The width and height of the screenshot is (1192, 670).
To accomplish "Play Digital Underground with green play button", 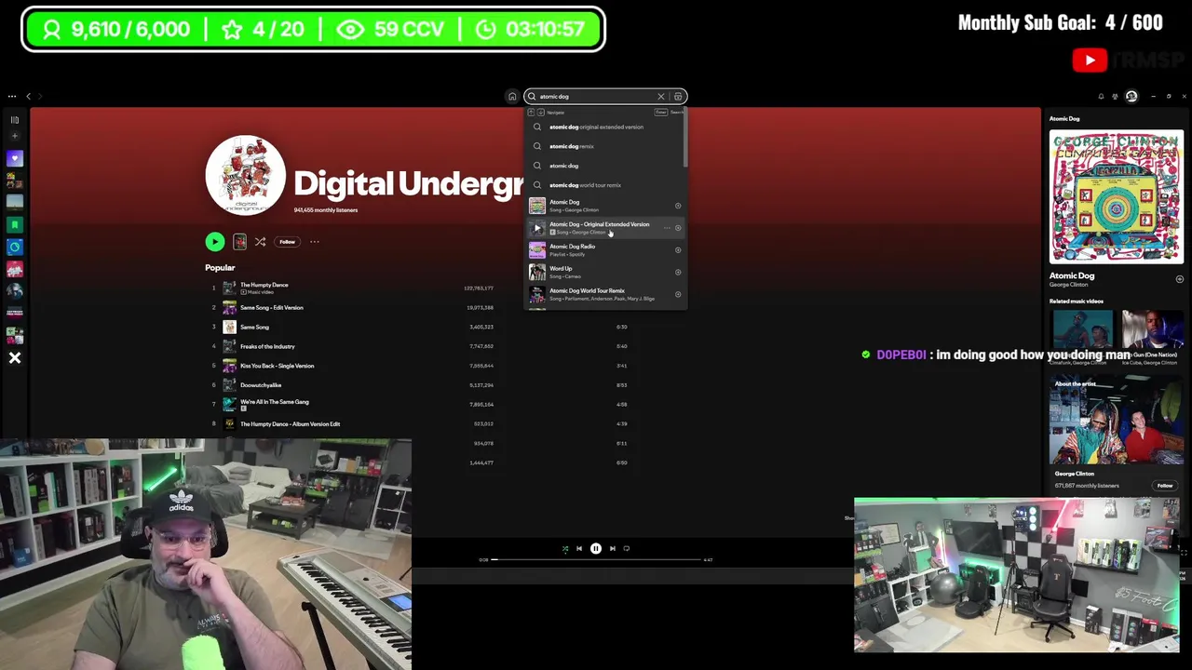I will pyautogui.click(x=215, y=242).
